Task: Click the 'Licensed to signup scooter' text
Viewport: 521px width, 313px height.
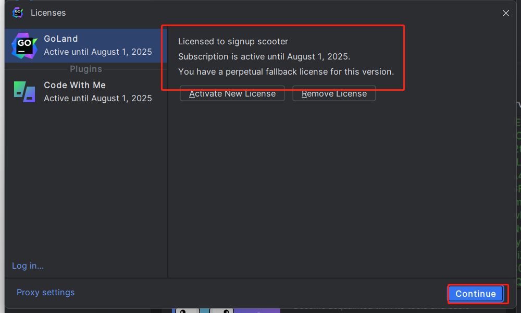Action: (233, 41)
